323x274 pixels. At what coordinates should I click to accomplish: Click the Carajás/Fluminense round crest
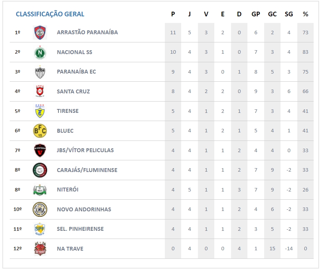(x=40, y=170)
